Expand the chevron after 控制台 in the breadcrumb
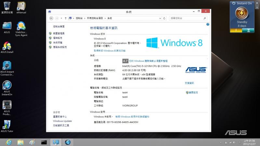The width and height of the screenshot is (260, 146). 85,18
